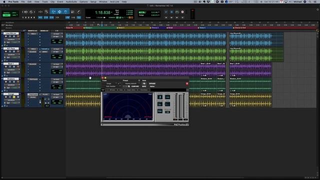
Task: Solo the top Live Kit track
Action: [x=14, y=36]
